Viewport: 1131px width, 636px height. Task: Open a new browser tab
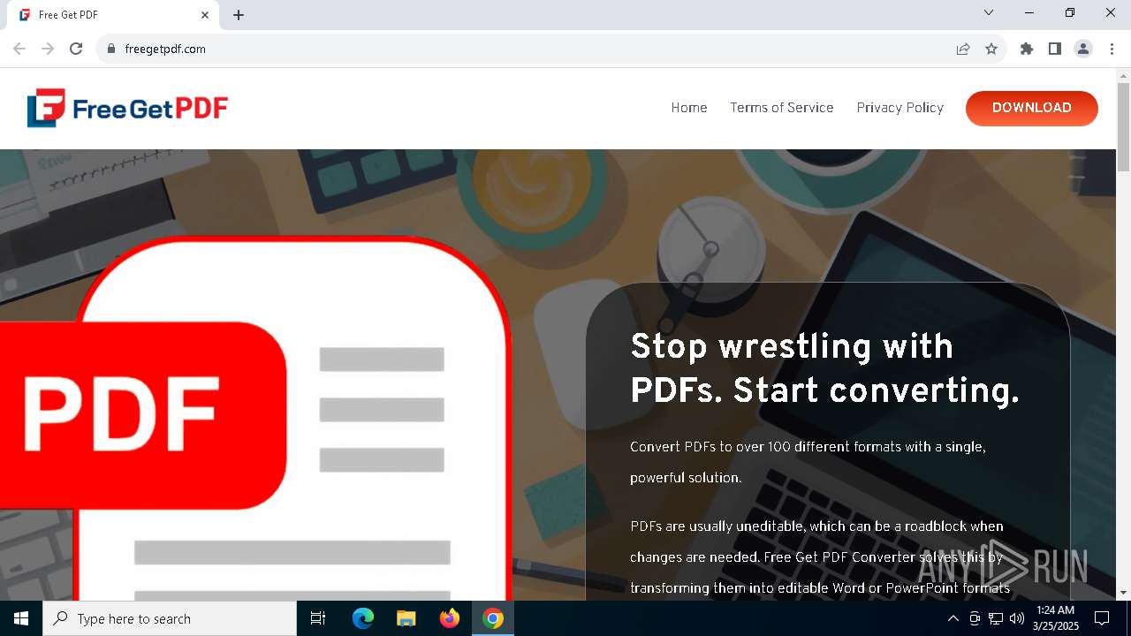[x=239, y=15]
